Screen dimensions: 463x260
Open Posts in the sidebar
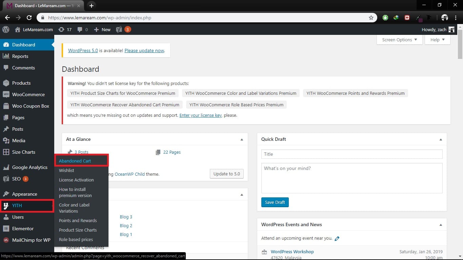(x=27, y=129)
